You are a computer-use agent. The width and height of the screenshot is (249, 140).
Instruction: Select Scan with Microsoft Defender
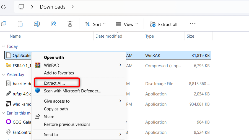click(x=72, y=90)
